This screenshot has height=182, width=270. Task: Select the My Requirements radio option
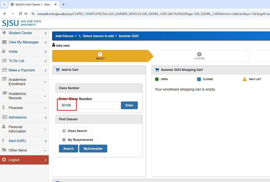64,140
